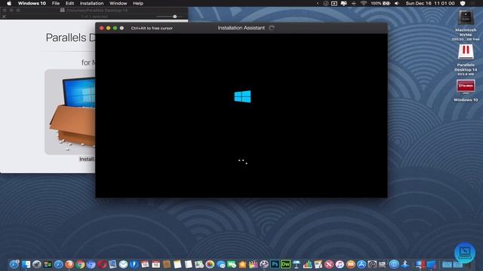Click the battery 100% indicator
This screenshot has height=271, width=483.
(380, 3)
